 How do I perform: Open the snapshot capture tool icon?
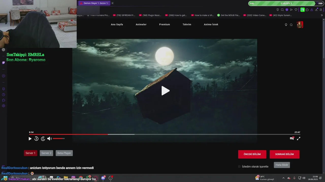(x=282, y=10)
